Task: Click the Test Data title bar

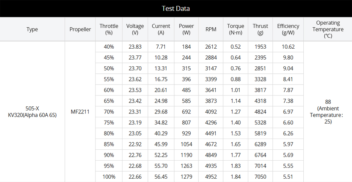Action: coord(176,8)
